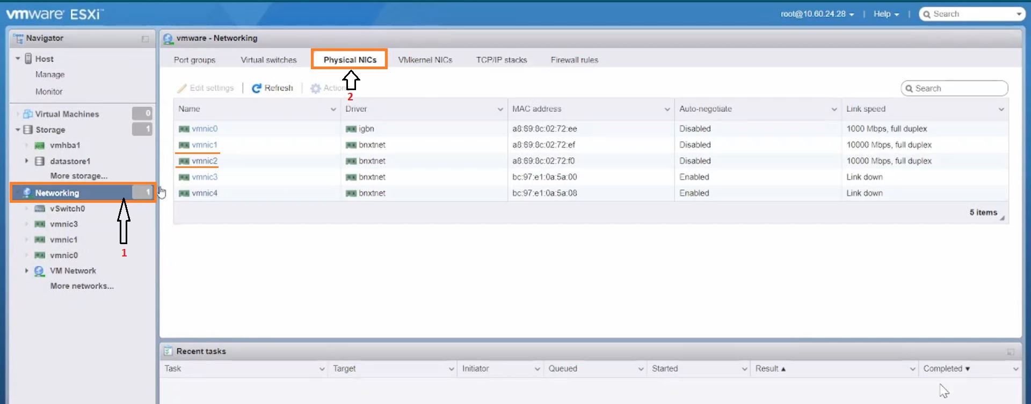This screenshot has height=404, width=1031.
Task: Click the NIC icon beside vmnic3 in table
Action: click(x=184, y=177)
